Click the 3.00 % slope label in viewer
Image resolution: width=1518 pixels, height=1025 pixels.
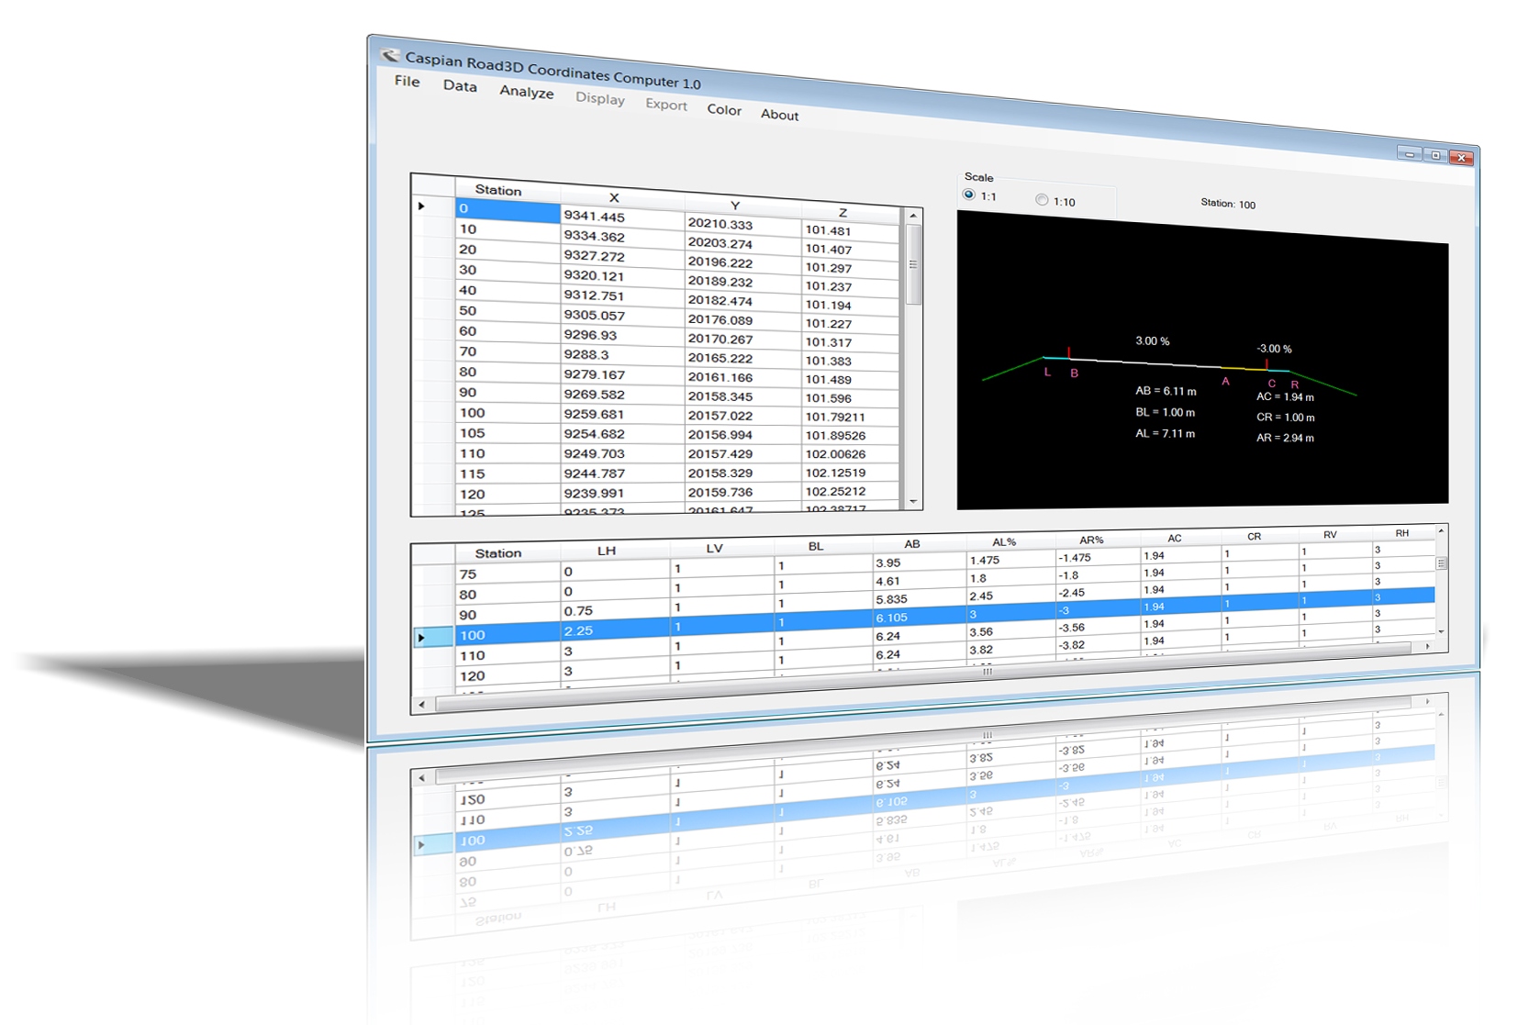coord(1153,340)
